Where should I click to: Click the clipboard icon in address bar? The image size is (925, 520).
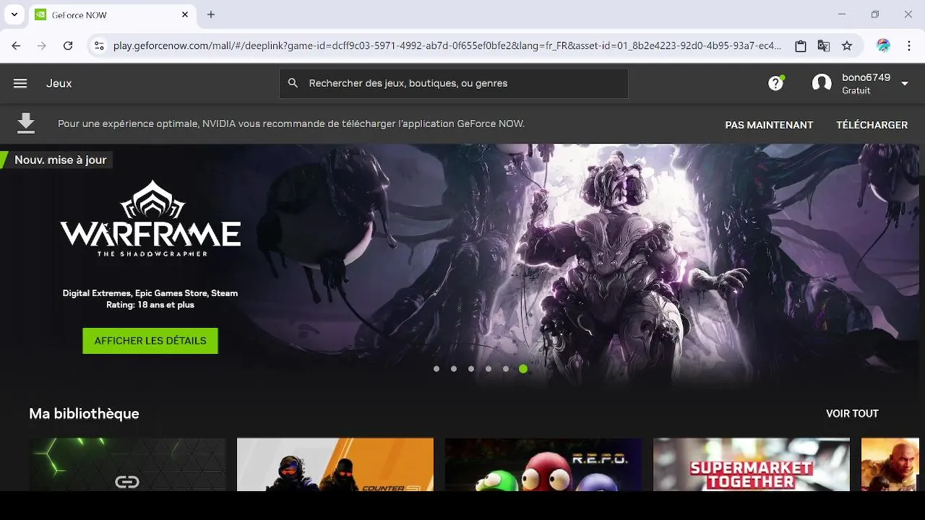click(x=800, y=45)
